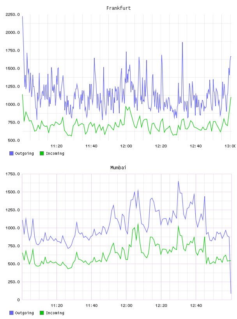Click the 12:00 time label in Frankfurt chart

(x=126, y=146)
